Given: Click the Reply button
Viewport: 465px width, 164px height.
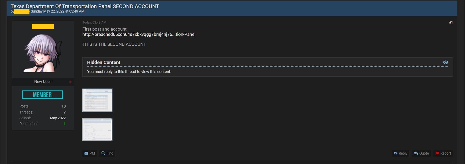Looking at the screenshot, I should pos(400,153).
